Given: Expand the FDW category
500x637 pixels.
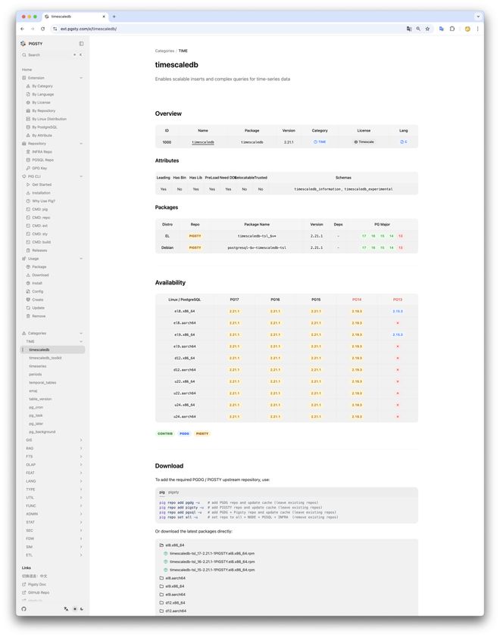Looking at the screenshot, I should (81, 539).
